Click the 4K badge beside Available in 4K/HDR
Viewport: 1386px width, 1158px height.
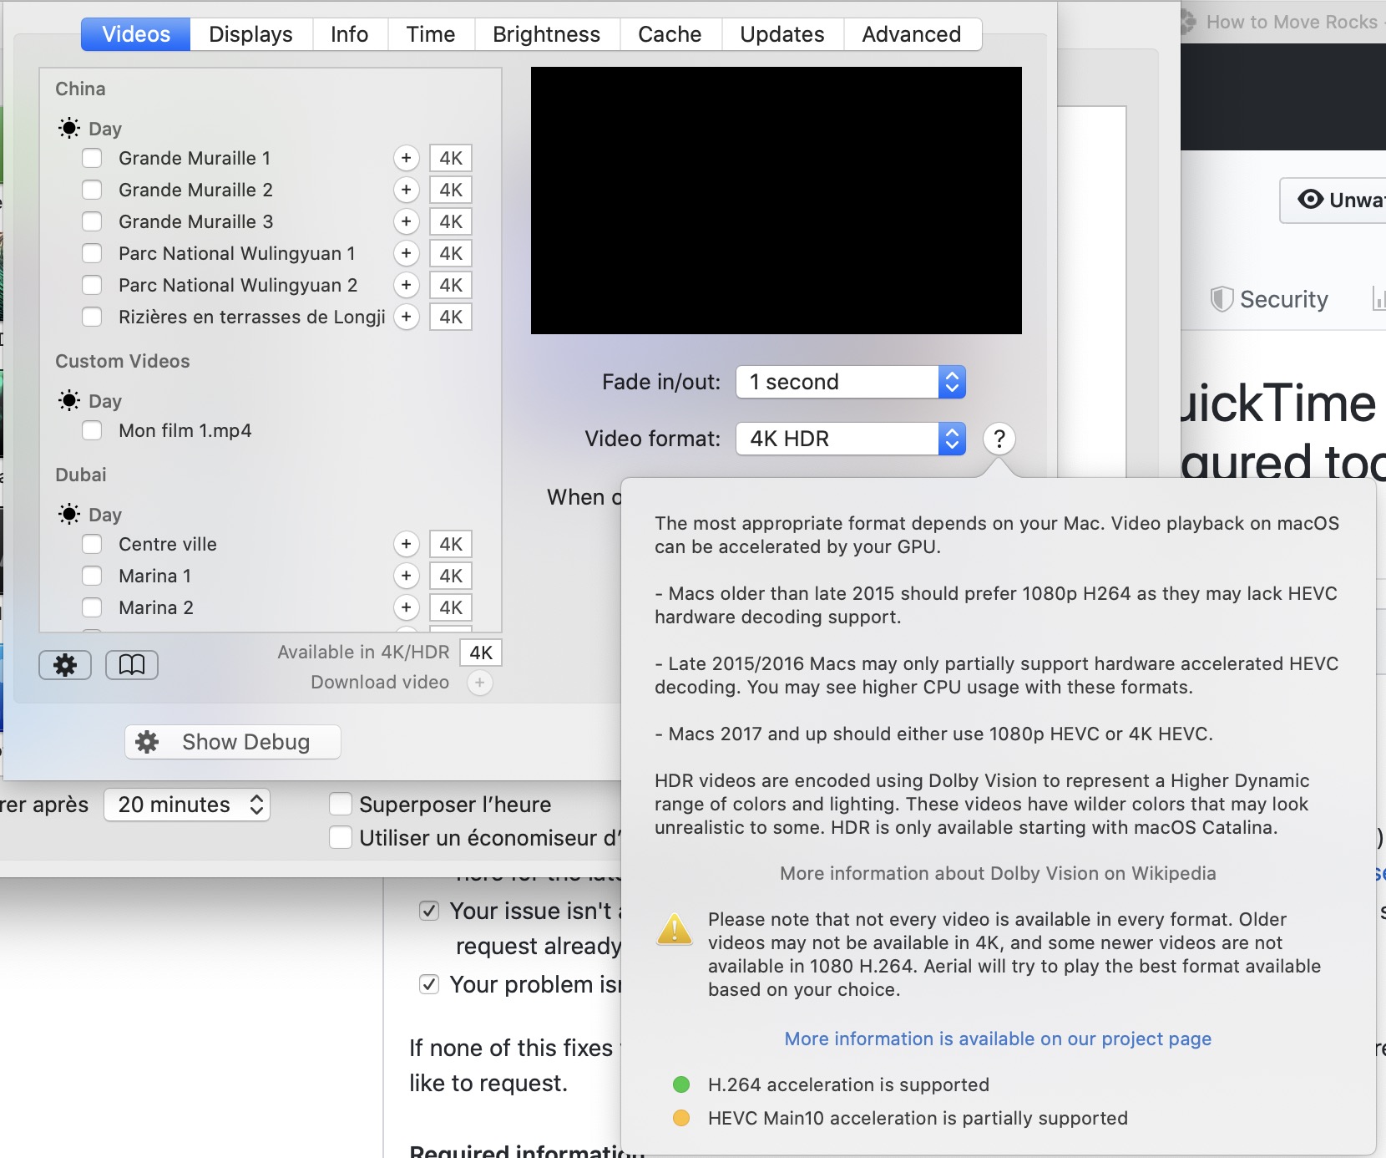[481, 653]
